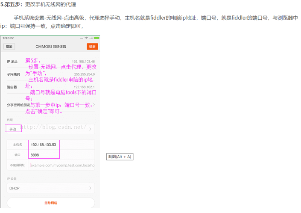Click the CMMOBI 网络详情 title

point(51,47)
